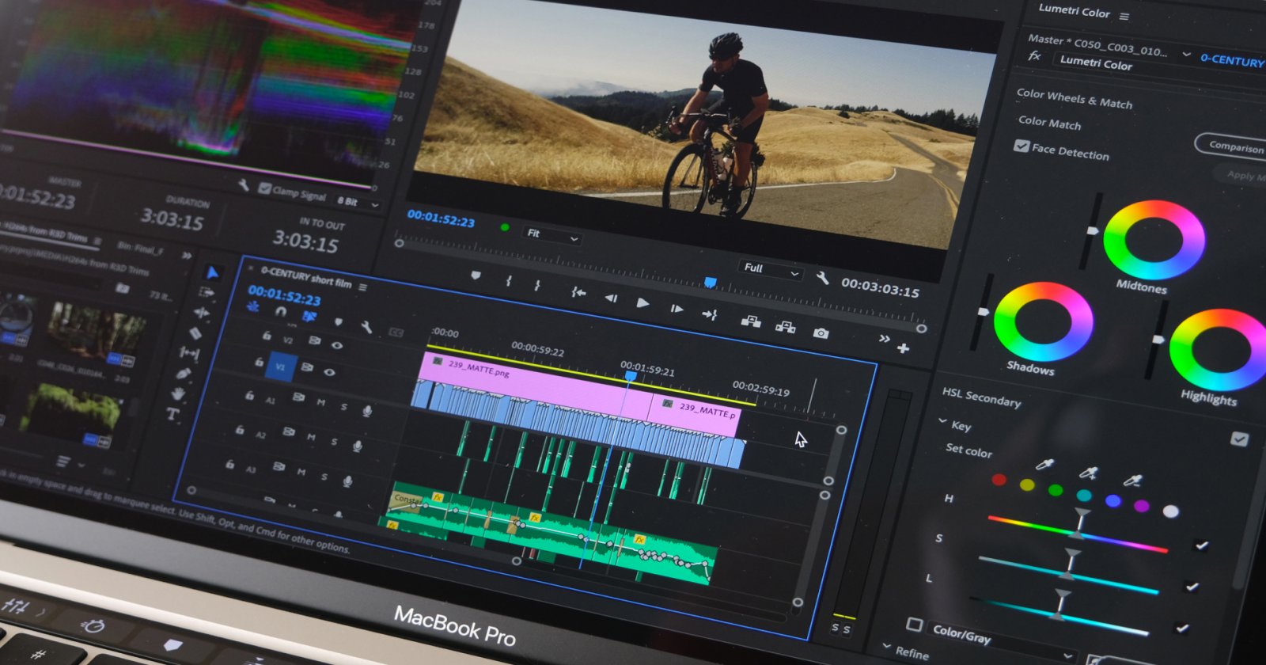Hide track V2 using eye icon
The height and width of the screenshot is (665, 1266).
(x=337, y=345)
